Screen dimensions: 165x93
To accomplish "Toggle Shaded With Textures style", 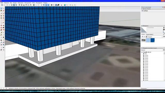I will (x=14, y=5).
